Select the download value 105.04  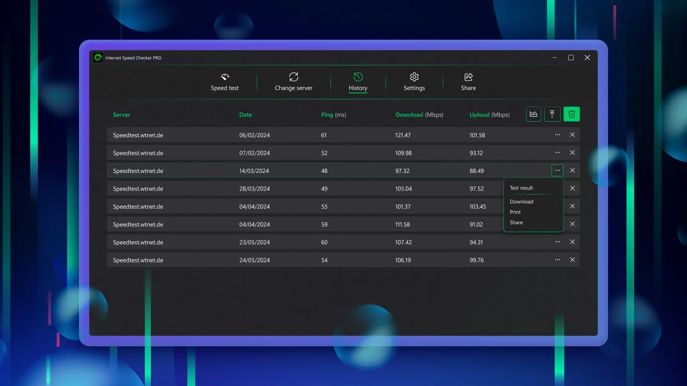[x=403, y=189]
